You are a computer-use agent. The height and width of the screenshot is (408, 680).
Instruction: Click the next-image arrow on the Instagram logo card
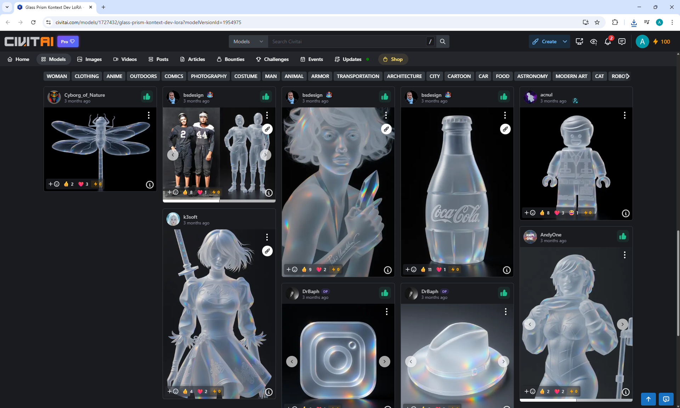[x=384, y=362]
